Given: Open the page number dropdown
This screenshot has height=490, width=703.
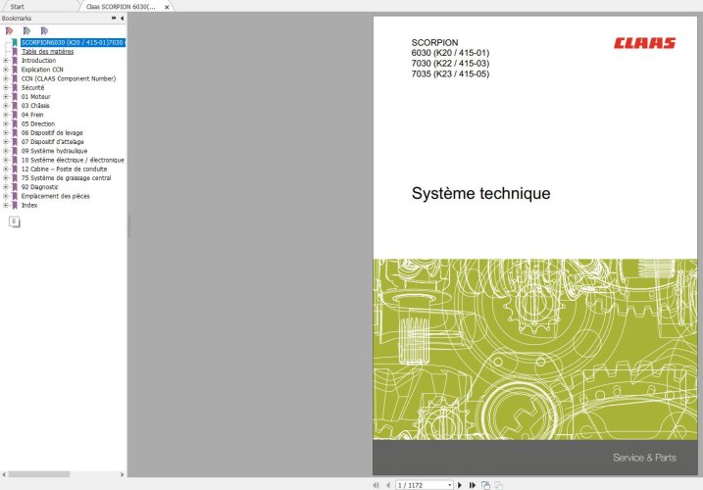Looking at the screenshot, I should coord(449,485).
